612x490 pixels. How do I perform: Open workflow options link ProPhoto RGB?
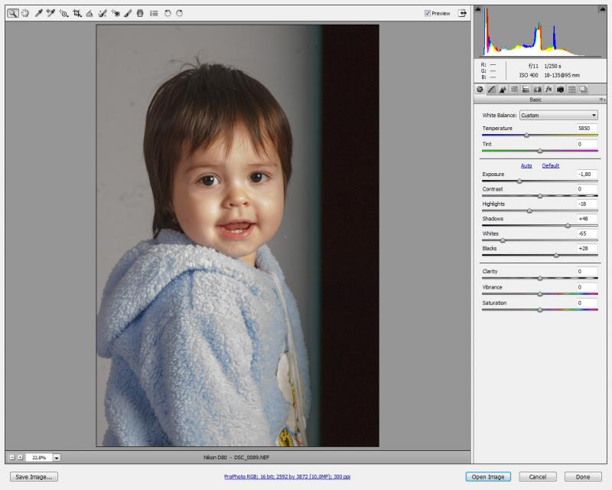pyautogui.click(x=288, y=477)
